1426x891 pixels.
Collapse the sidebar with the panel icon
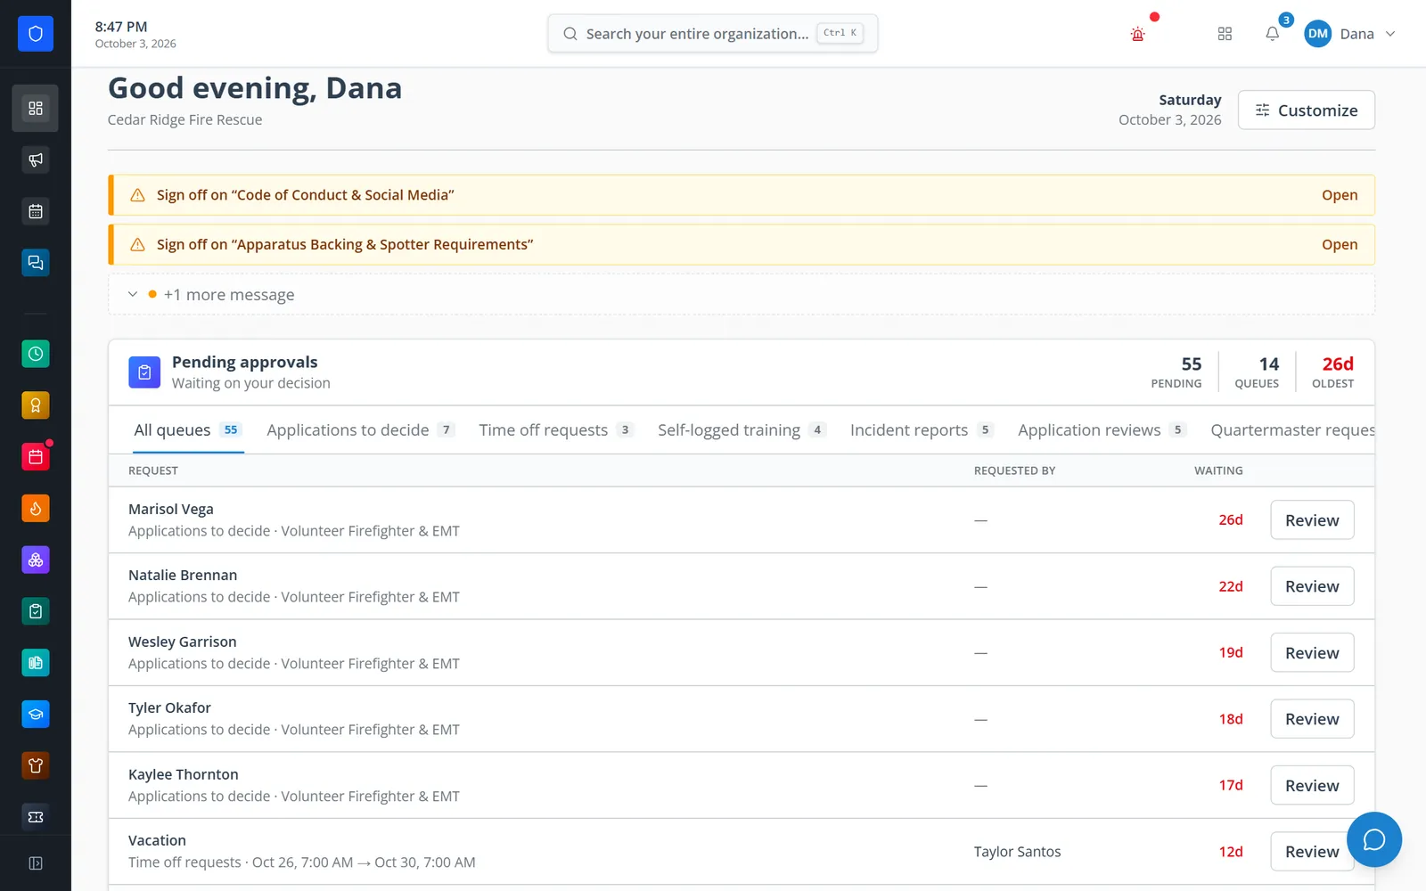coord(36,863)
